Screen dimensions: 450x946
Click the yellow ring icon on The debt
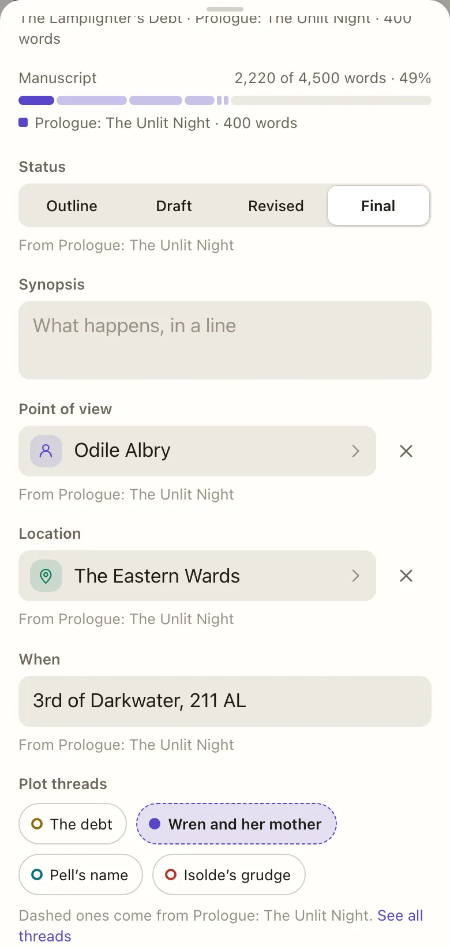point(37,824)
